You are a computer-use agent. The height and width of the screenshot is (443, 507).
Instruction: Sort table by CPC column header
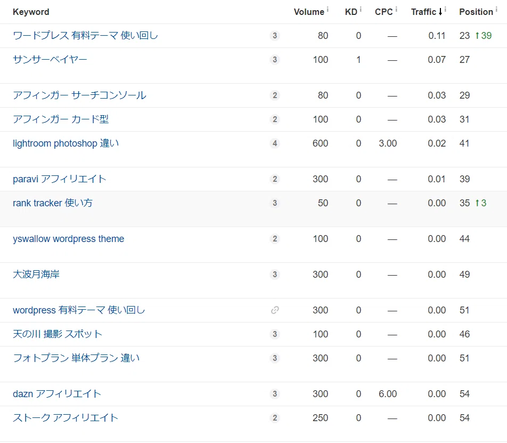(384, 12)
